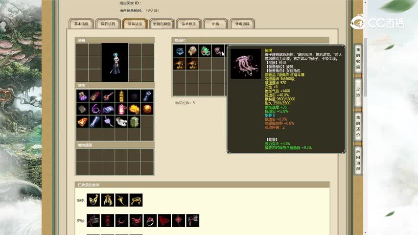Click the red armor piece in 罗刹 row
Viewport: 418px width, 235px height.
[107, 221]
